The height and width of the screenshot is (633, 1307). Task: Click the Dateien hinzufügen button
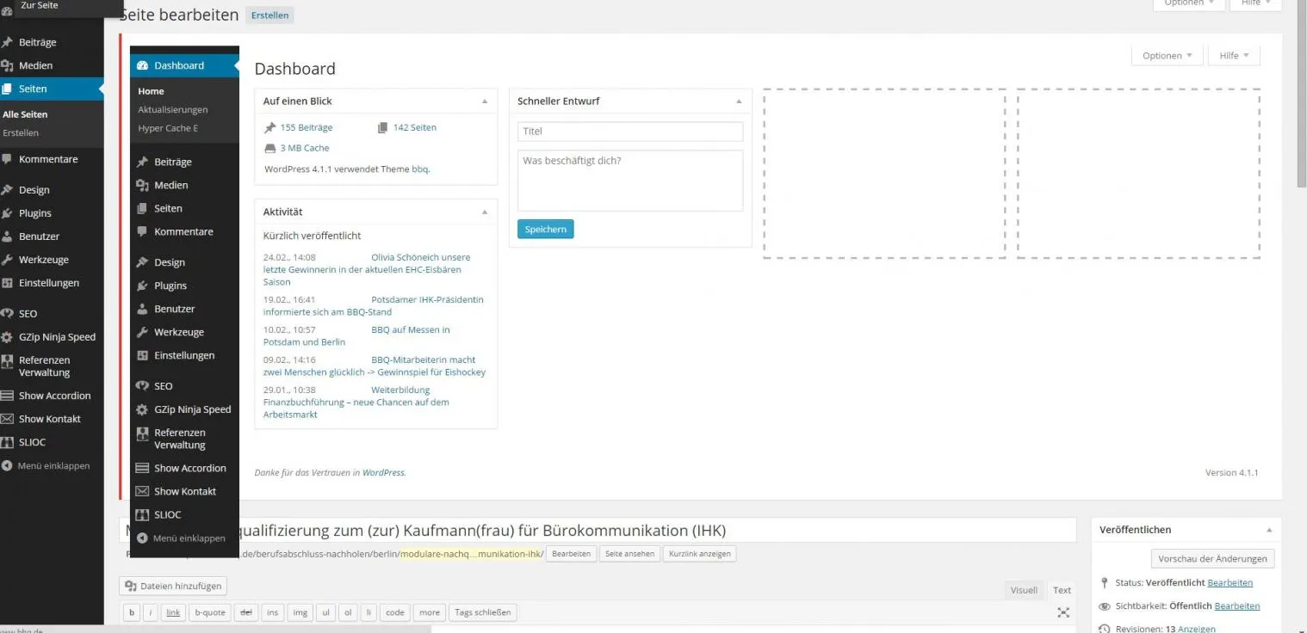tap(173, 586)
